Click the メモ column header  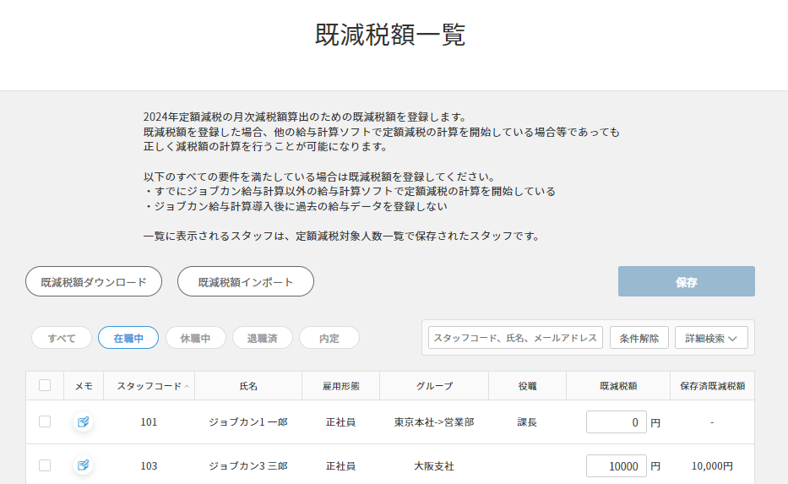(x=84, y=386)
